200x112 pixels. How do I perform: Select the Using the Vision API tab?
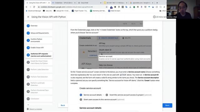[38, 3]
